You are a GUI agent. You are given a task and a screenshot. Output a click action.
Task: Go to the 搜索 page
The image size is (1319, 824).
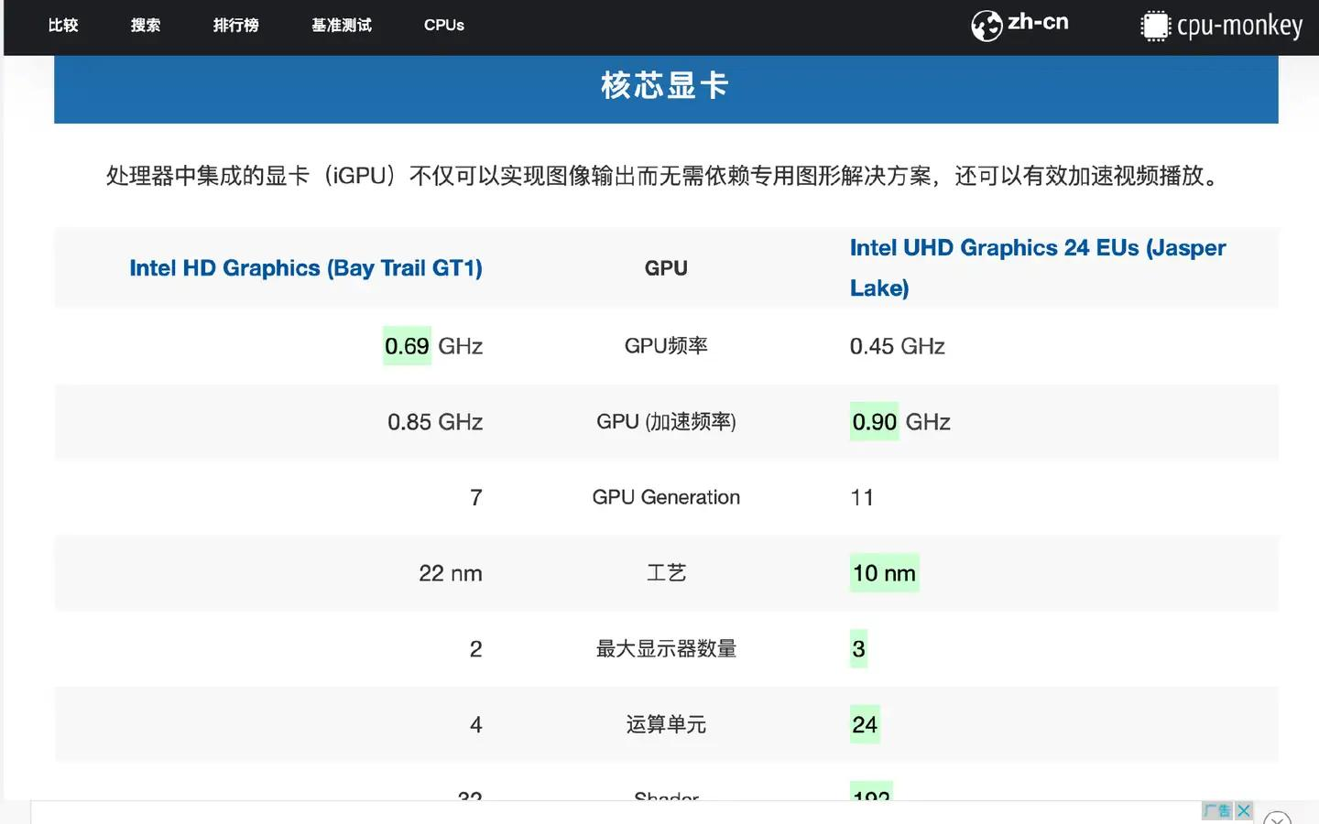pos(146,26)
